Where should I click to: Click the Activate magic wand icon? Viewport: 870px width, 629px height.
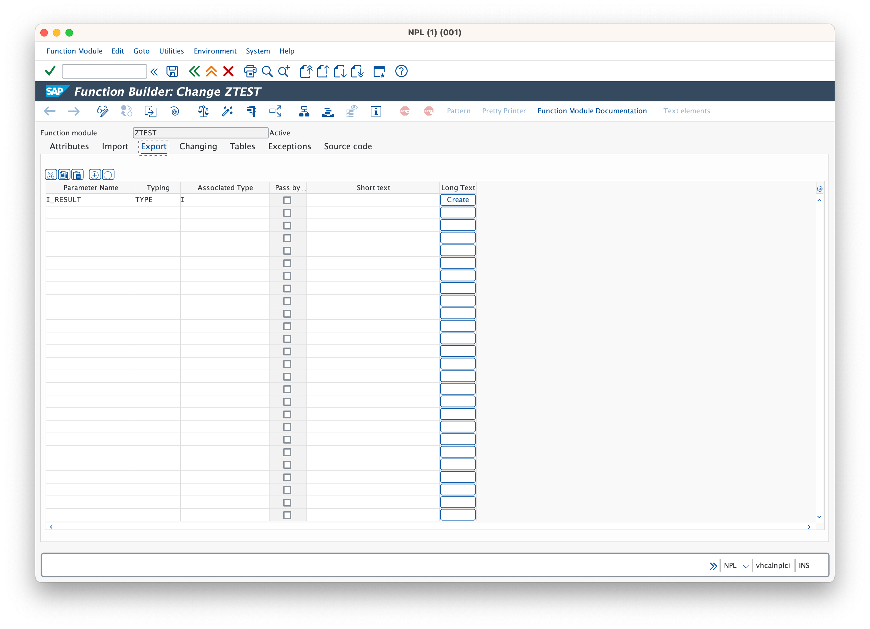pos(228,111)
